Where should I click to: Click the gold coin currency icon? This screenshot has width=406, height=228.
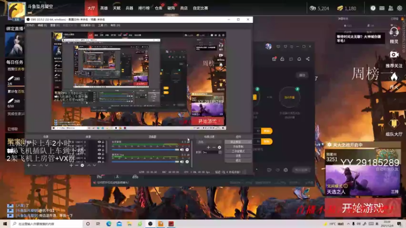(x=340, y=8)
